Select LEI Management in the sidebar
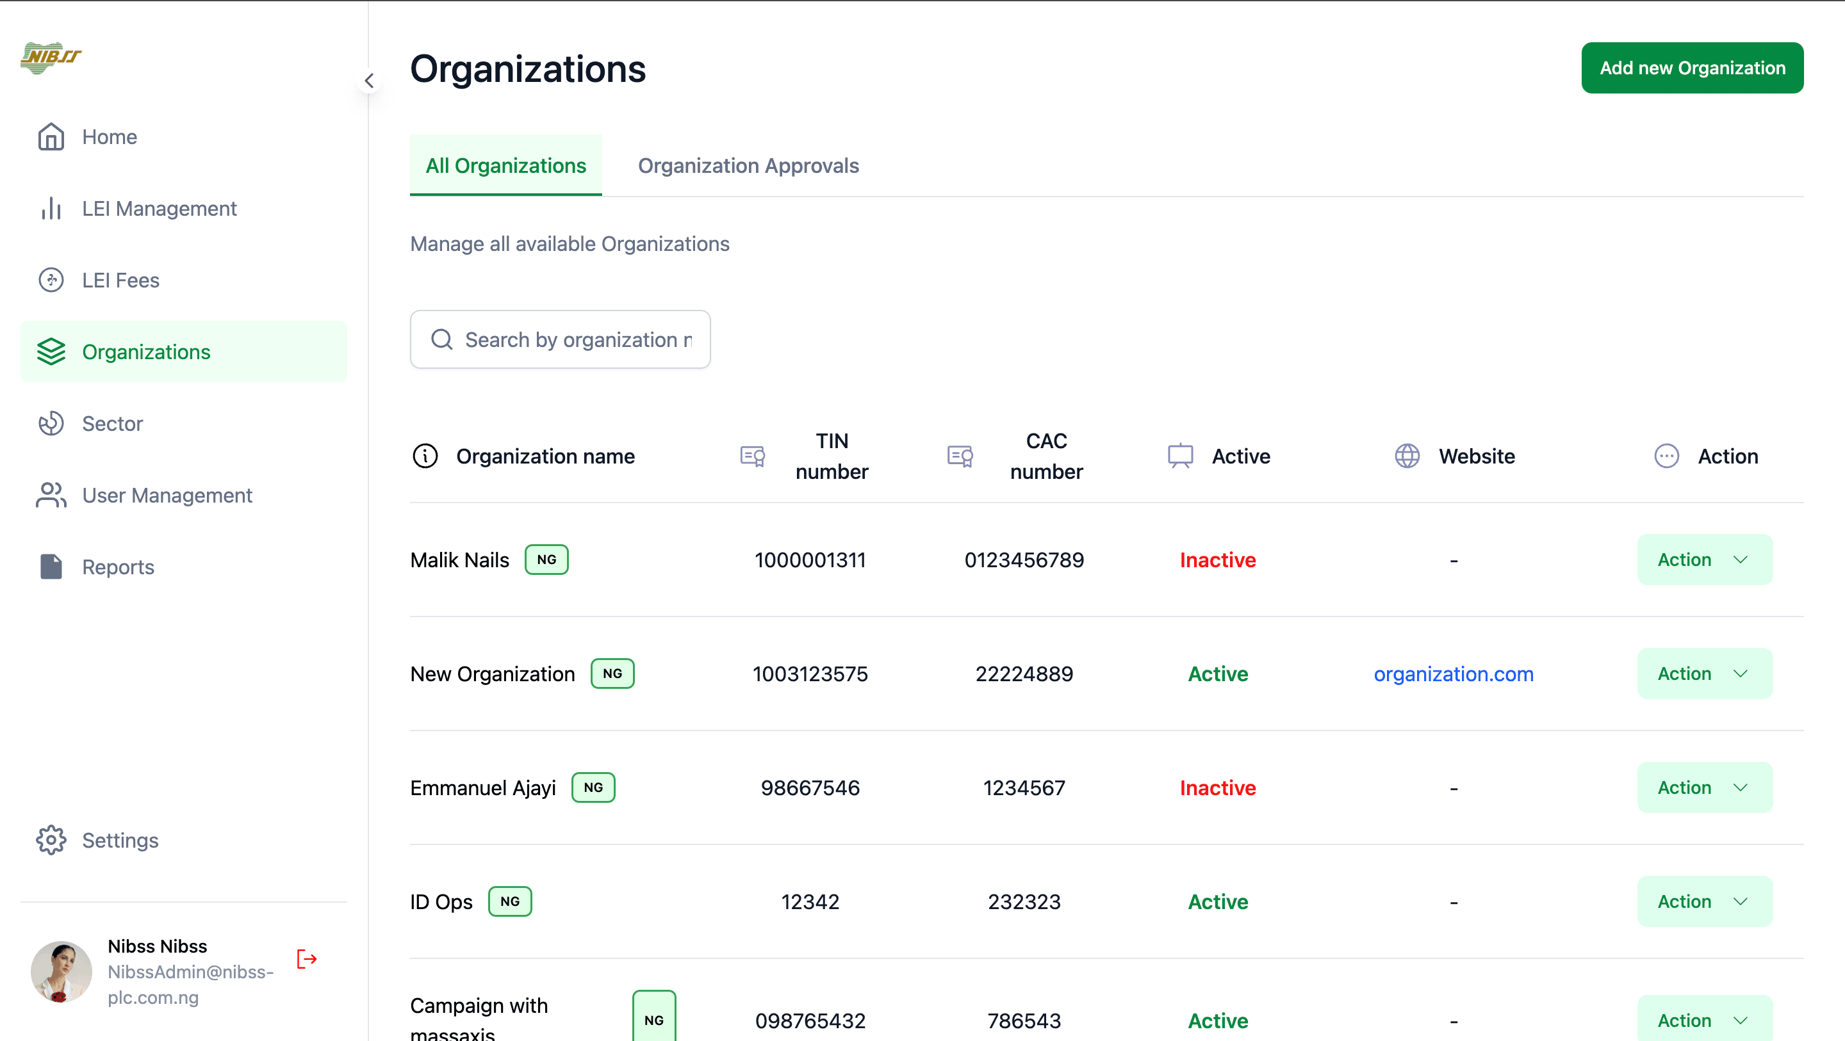The image size is (1845, 1041). click(x=159, y=208)
